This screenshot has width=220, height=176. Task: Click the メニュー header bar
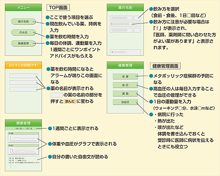pos(23,7)
